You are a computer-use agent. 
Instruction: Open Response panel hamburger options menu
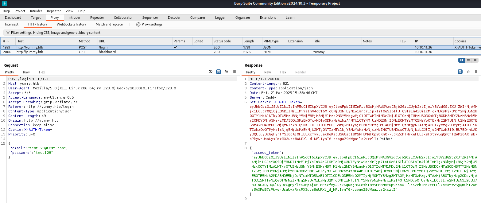[476, 72]
